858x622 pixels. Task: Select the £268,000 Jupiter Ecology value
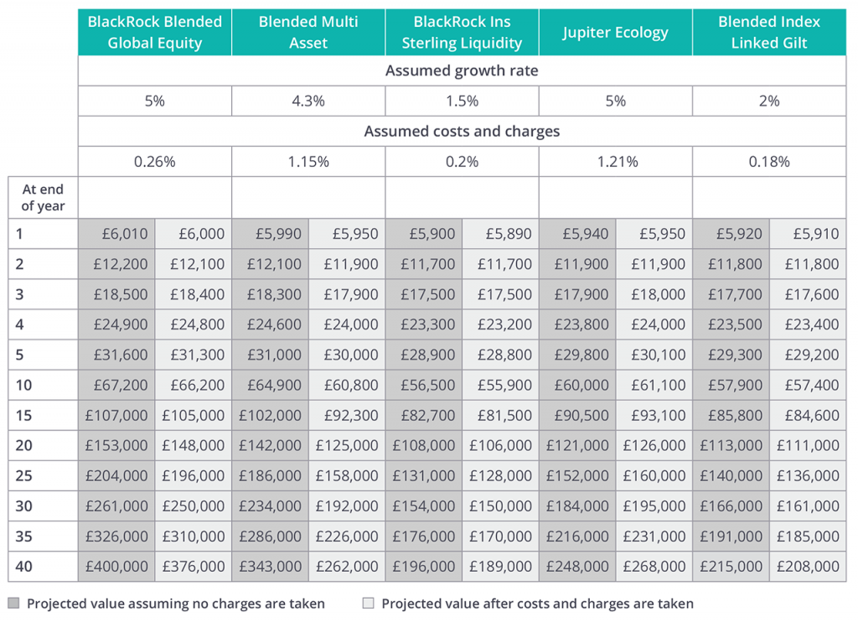coord(654,566)
